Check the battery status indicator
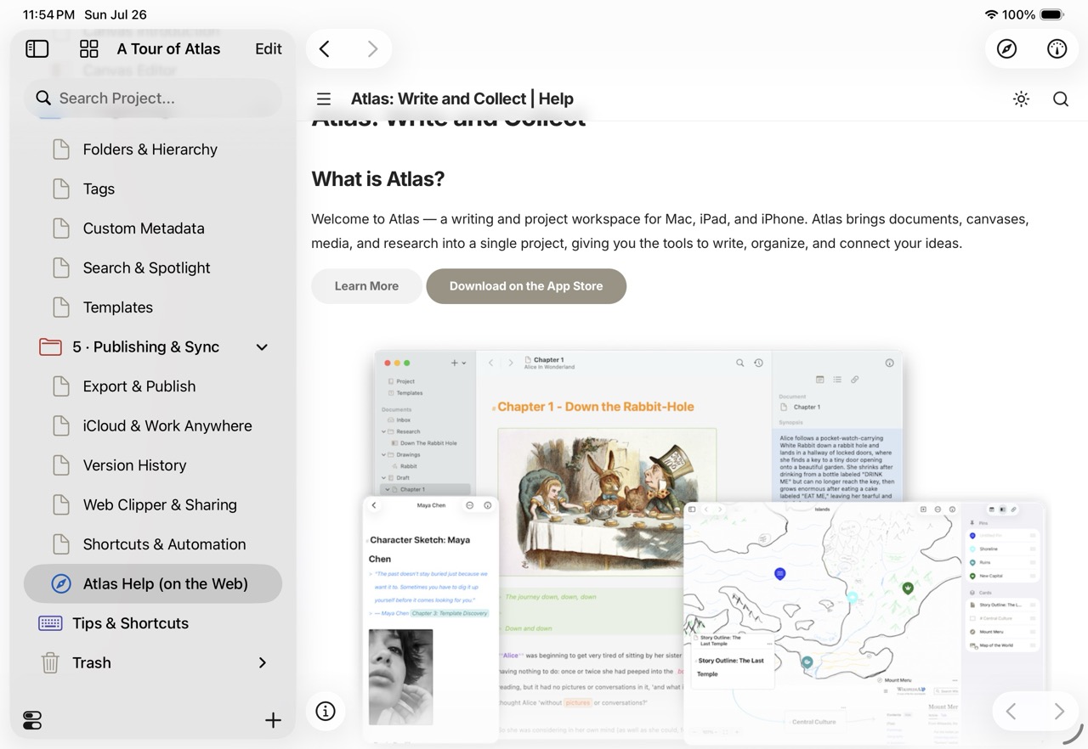 tap(1051, 14)
